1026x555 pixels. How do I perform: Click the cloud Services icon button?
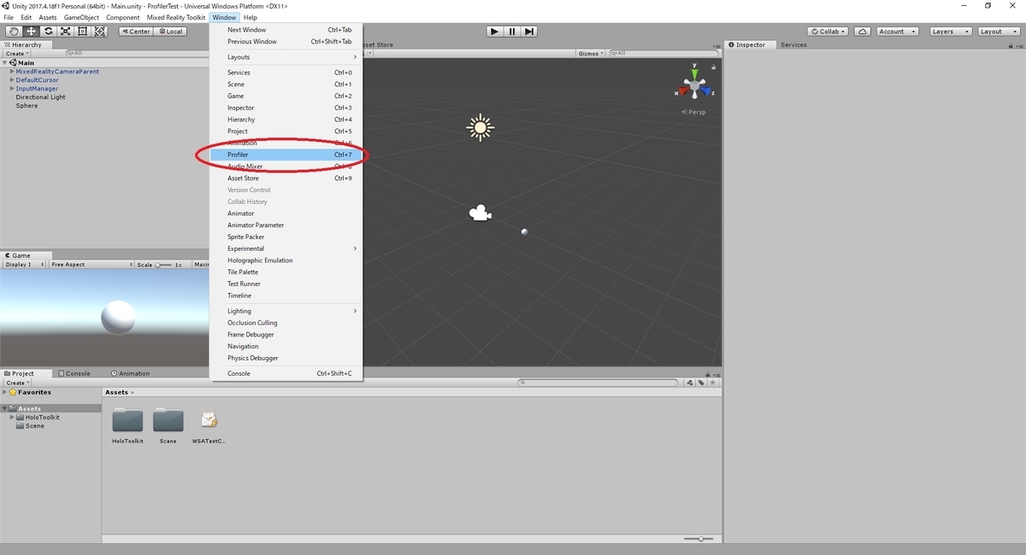[863, 32]
